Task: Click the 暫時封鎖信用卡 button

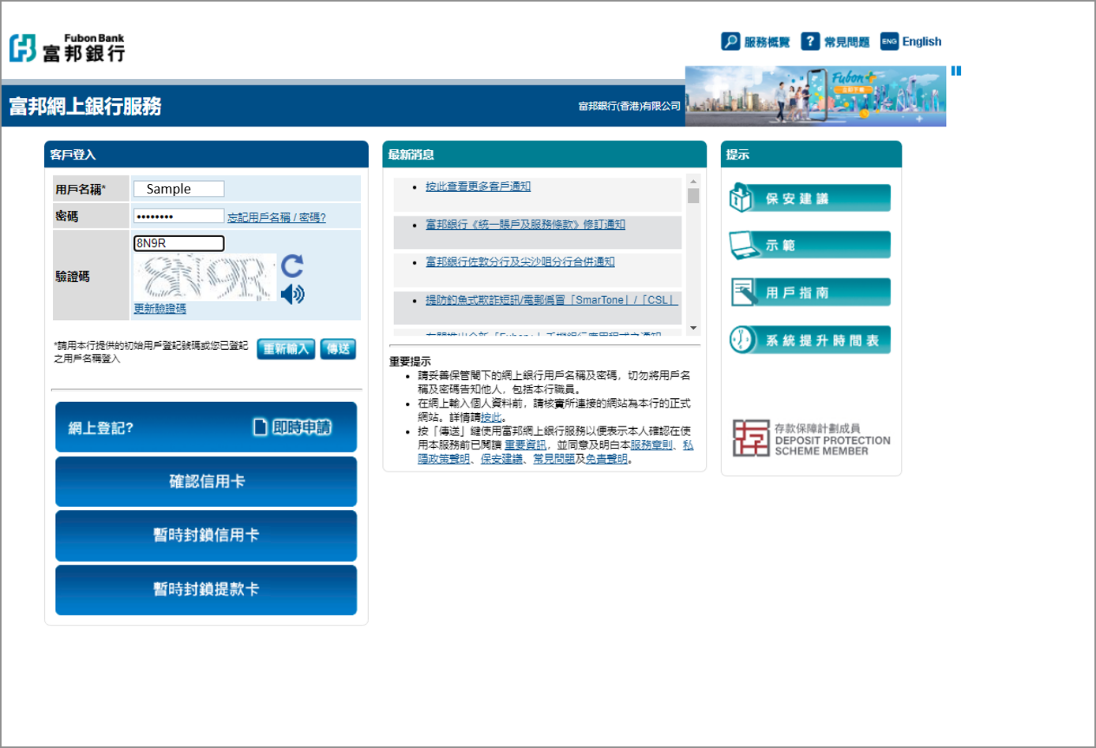Action: point(206,536)
